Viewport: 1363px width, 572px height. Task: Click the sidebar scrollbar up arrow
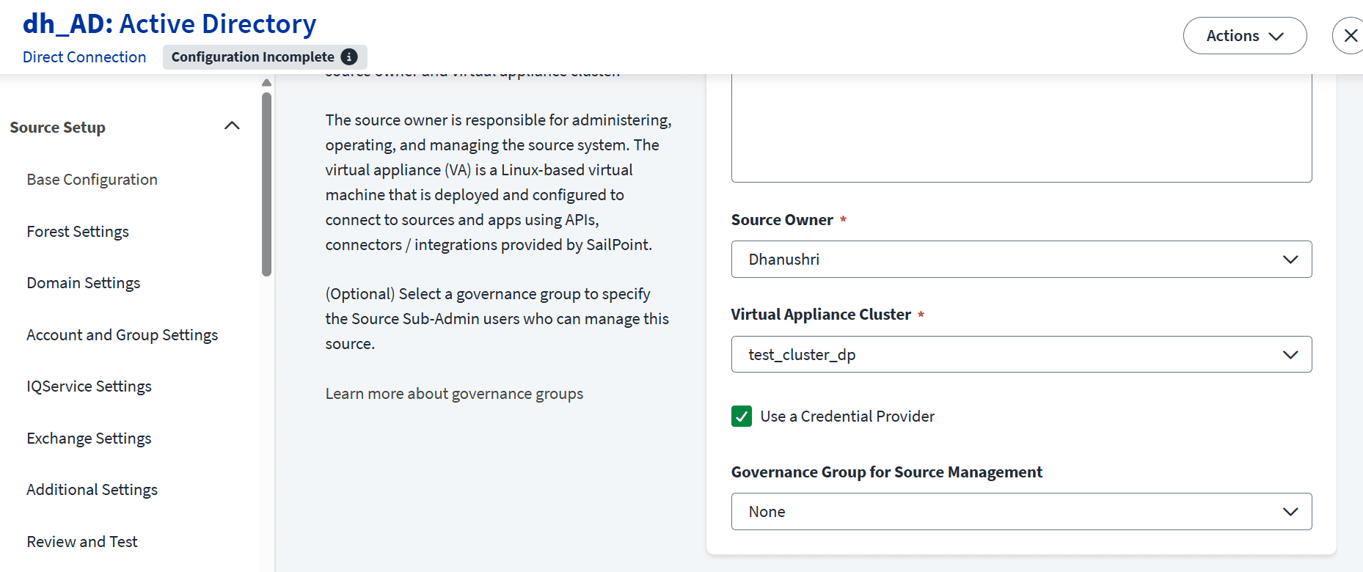(x=266, y=83)
